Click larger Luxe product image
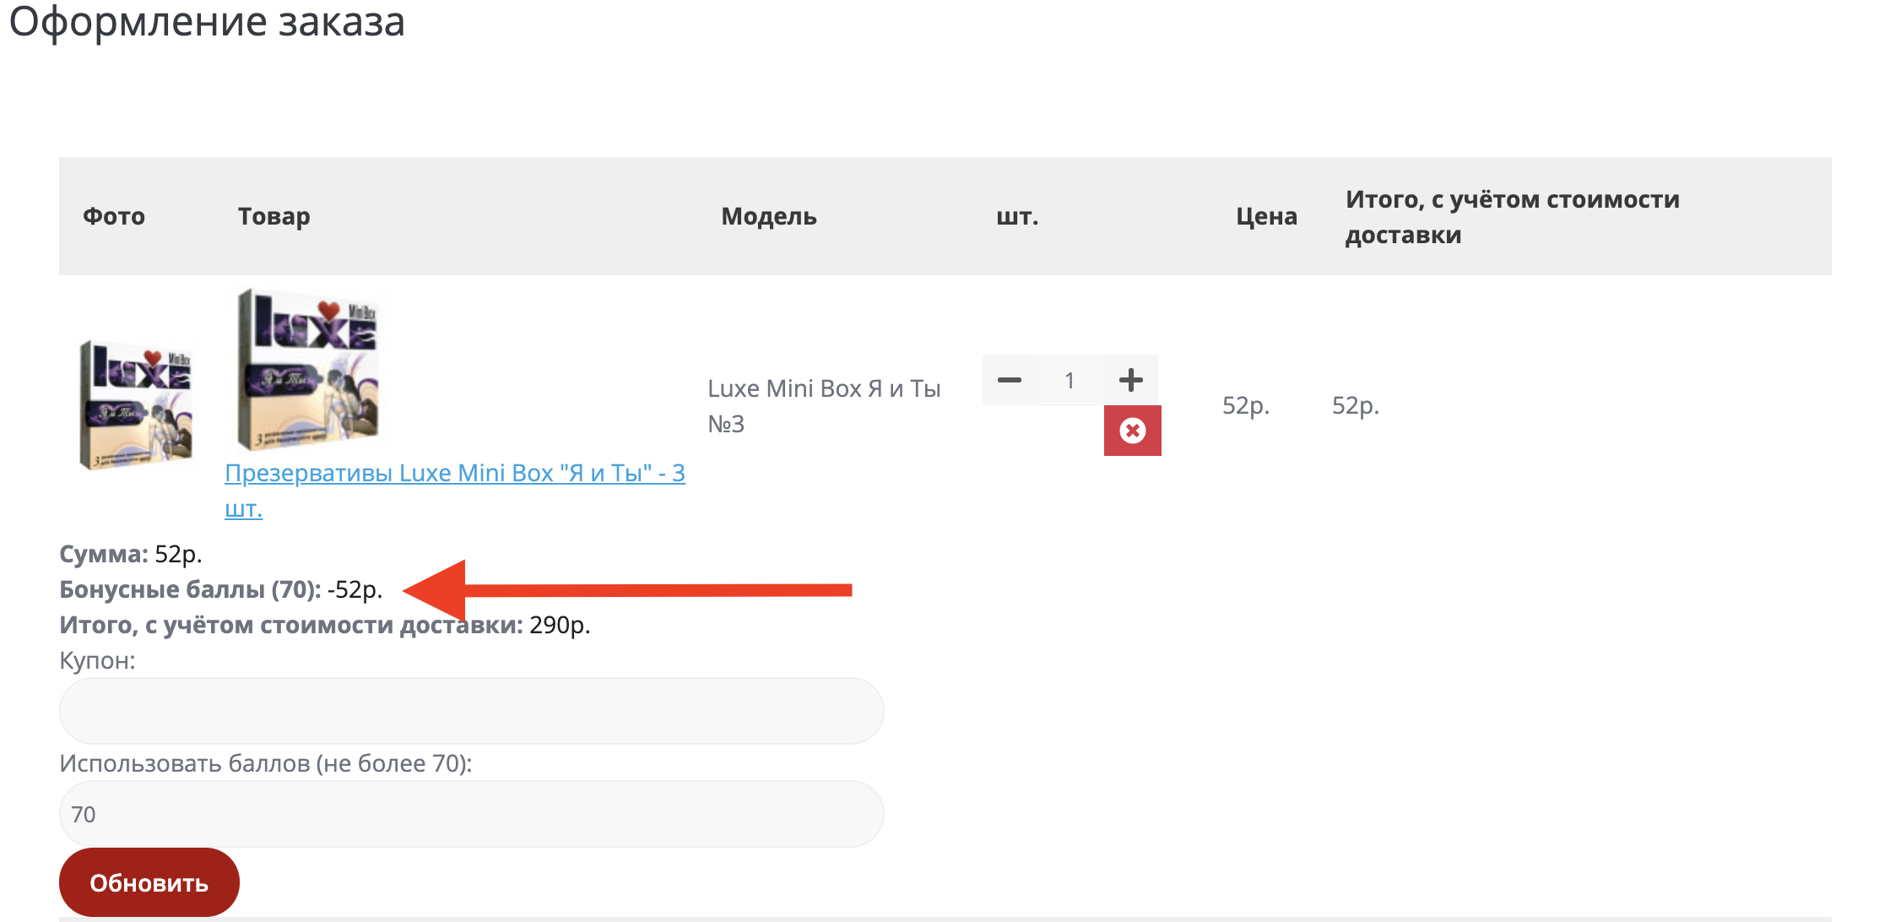This screenshot has height=922, width=1901. click(x=308, y=370)
